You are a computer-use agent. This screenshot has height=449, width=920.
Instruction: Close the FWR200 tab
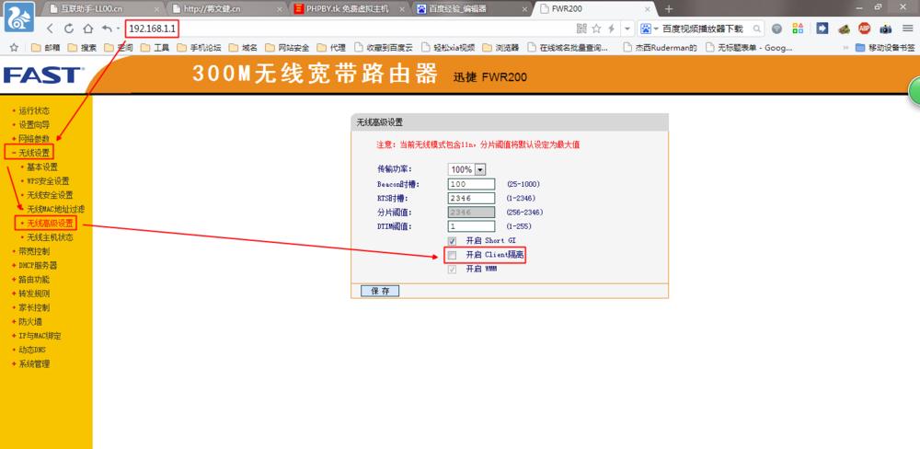pos(648,9)
